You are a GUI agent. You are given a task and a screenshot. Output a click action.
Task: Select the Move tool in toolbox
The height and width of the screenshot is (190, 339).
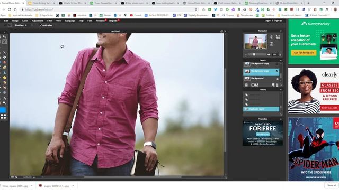[x=5, y=37]
